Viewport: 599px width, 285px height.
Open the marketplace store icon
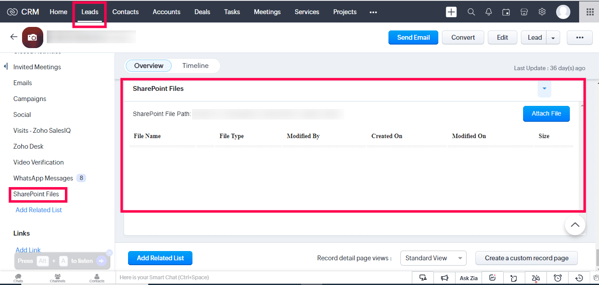tap(524, 12)
